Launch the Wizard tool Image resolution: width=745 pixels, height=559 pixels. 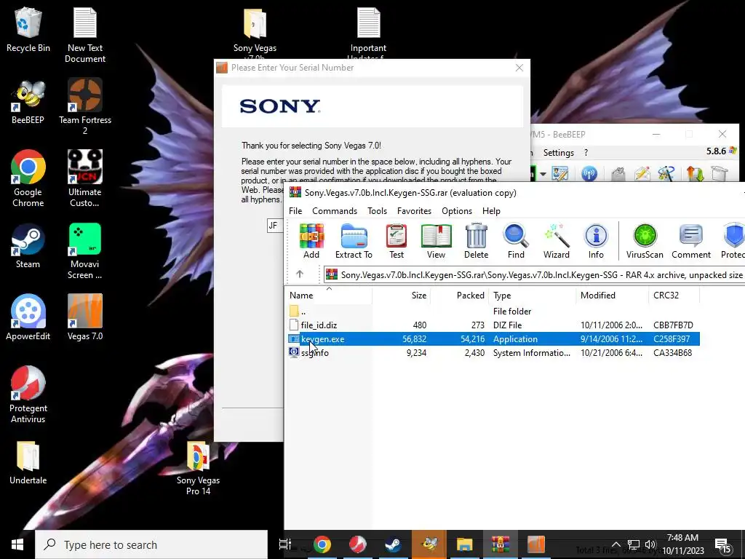tap(557, 242)
